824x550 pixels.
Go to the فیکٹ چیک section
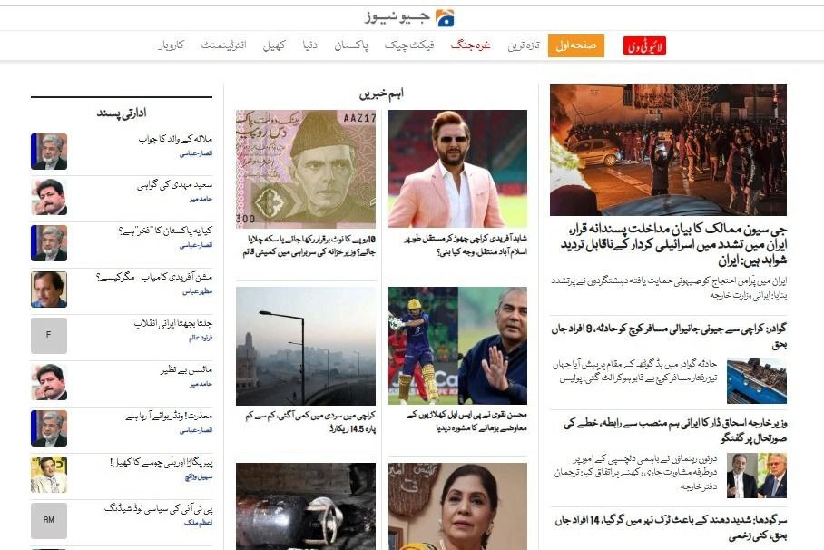pyautogui.click(x=409, y=45)
